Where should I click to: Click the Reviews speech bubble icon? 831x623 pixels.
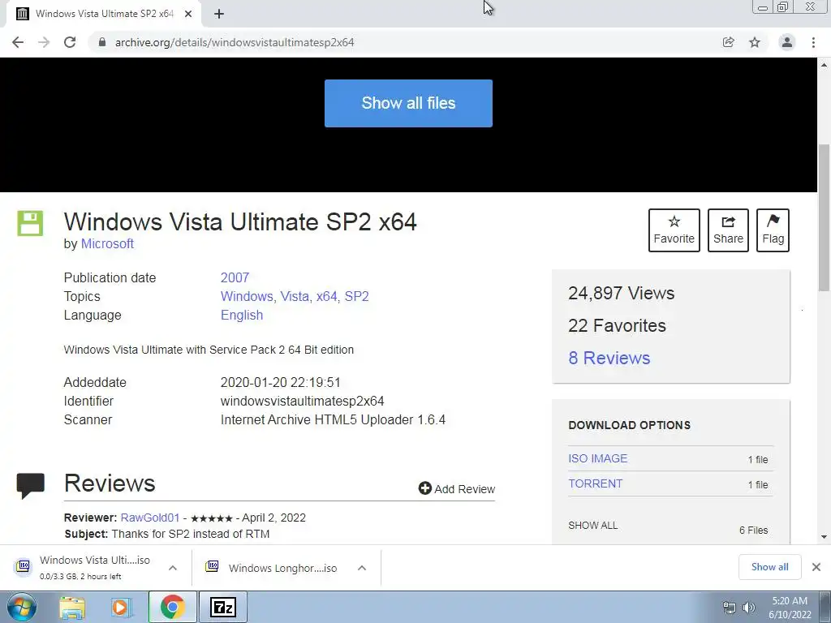point(30,485)
